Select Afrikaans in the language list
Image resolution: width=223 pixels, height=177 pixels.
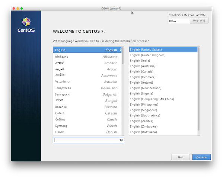[87, 57]
